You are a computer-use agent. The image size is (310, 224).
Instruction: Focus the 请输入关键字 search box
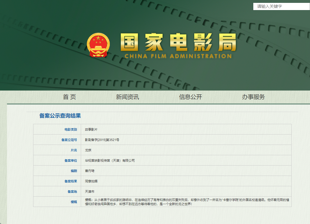point(281,6)
